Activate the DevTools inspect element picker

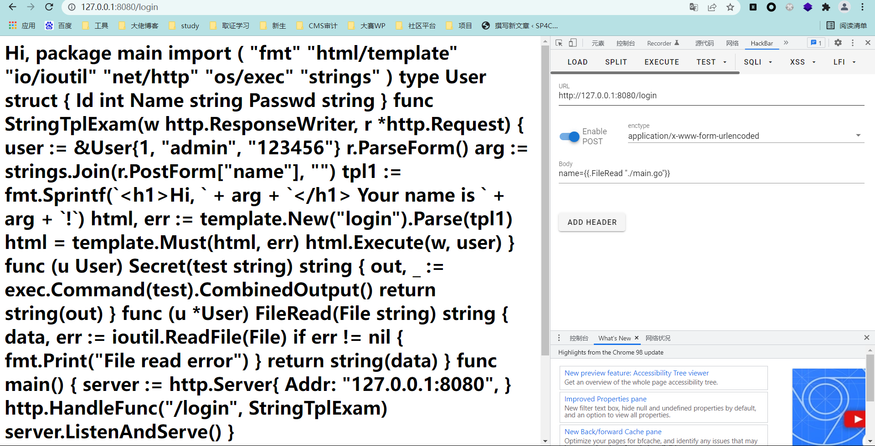tap(559, 43)
